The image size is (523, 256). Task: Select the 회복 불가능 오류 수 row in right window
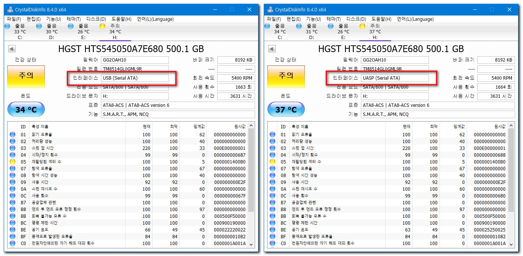[x=388, y=216]
